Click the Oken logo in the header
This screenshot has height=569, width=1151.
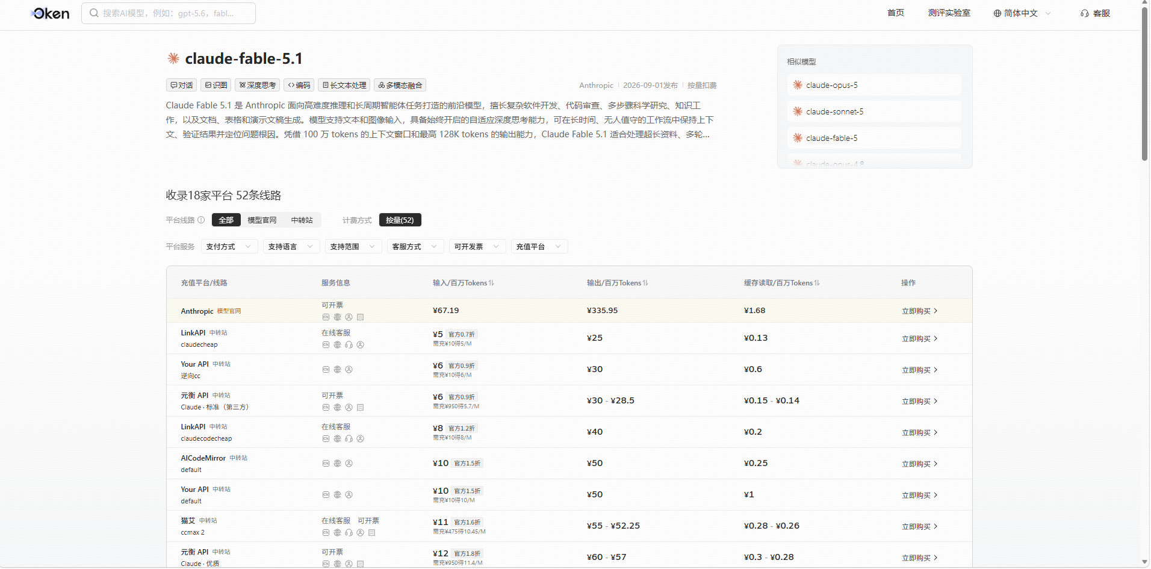pyautogui.click(x=51, y=13)
